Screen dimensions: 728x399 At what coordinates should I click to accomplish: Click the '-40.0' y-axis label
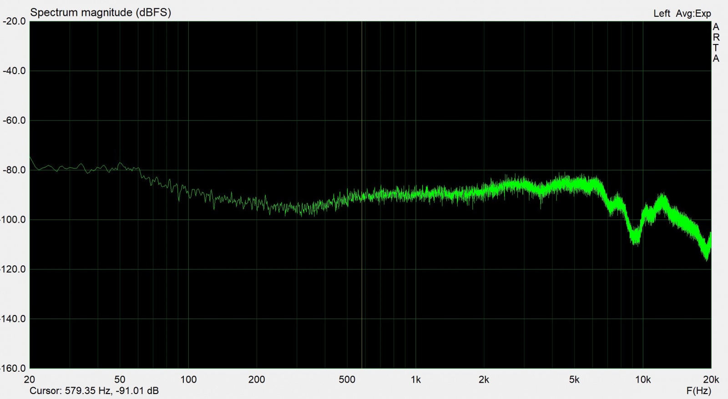click(x=14, y=71)
